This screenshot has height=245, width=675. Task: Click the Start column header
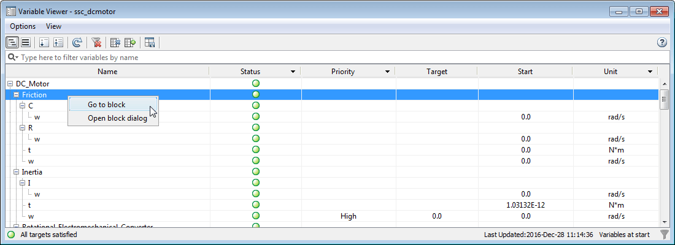525,72
